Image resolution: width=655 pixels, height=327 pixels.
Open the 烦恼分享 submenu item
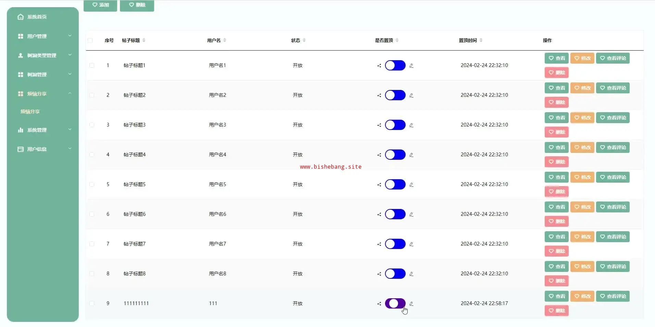(30, 112)
